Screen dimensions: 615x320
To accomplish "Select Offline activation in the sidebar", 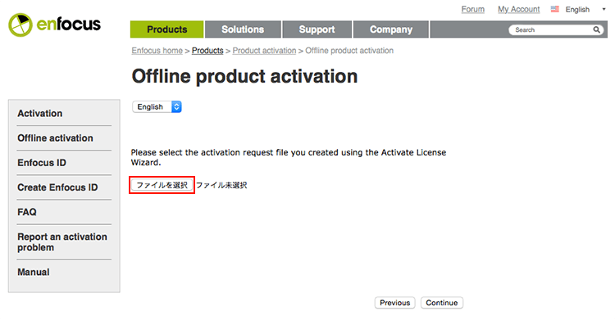I will click(55, 137).
